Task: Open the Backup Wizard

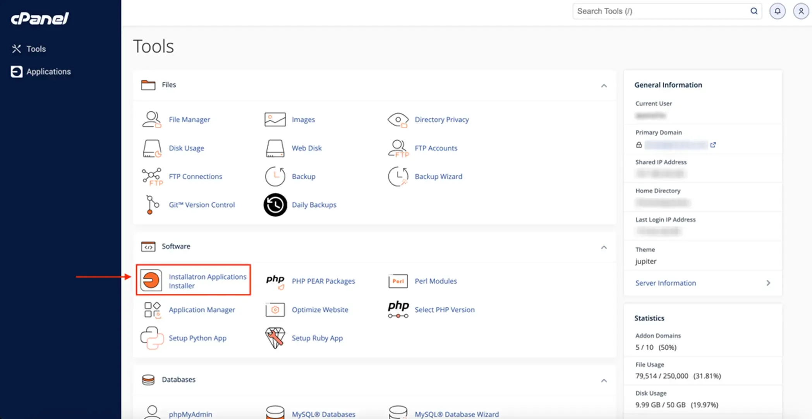Action: click(x=438, y=176)
